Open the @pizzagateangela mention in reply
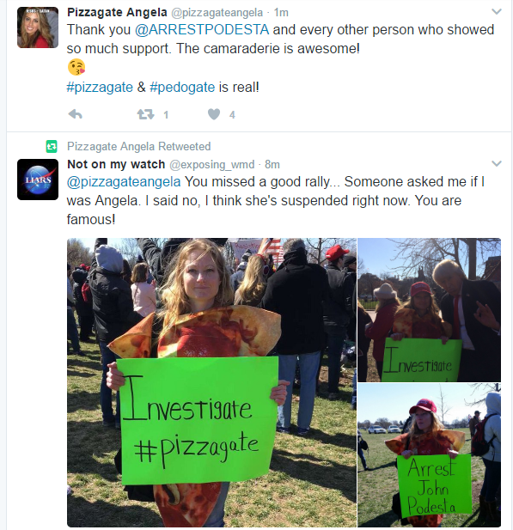 tap(124, 182)
